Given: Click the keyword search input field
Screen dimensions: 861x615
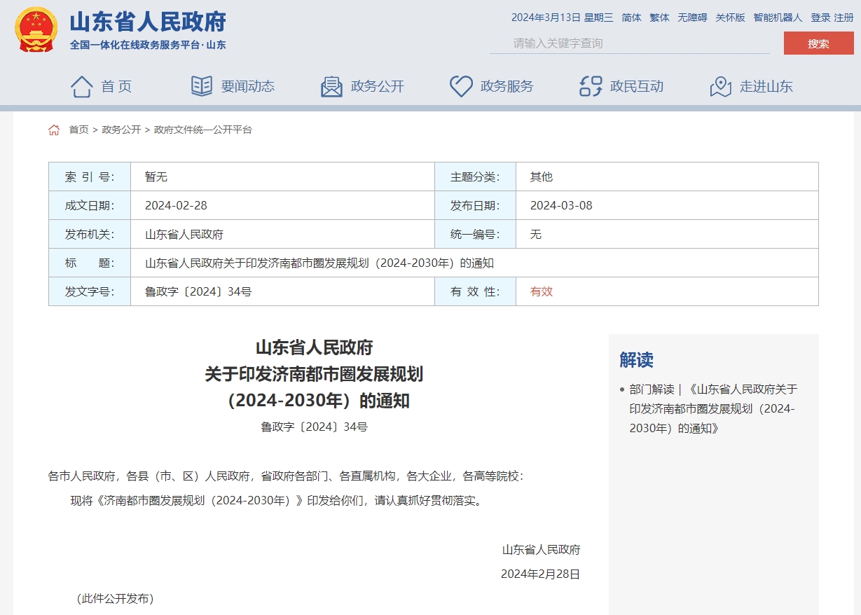Looking at the screenshot, I should 631,42.
